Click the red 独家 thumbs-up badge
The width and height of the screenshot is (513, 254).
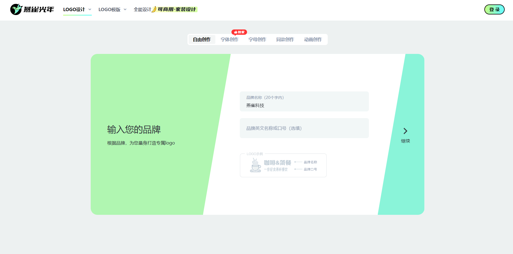(x=239, y=32)
